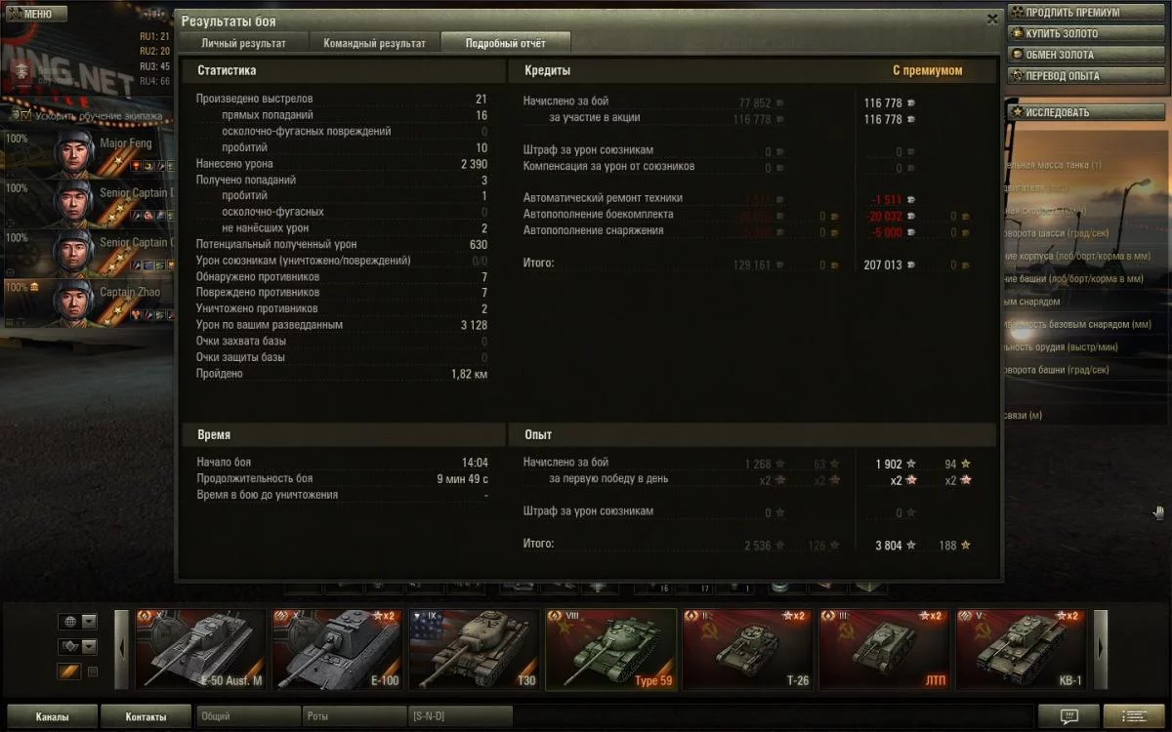Toggle Ускорить обучение экипажа checkbox
This screenshot has height=732, width=1172.
(25, 115)
